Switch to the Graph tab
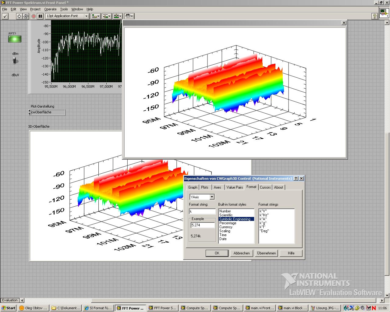The height and width of the screenshot is (312, 390). coord(193,187)
